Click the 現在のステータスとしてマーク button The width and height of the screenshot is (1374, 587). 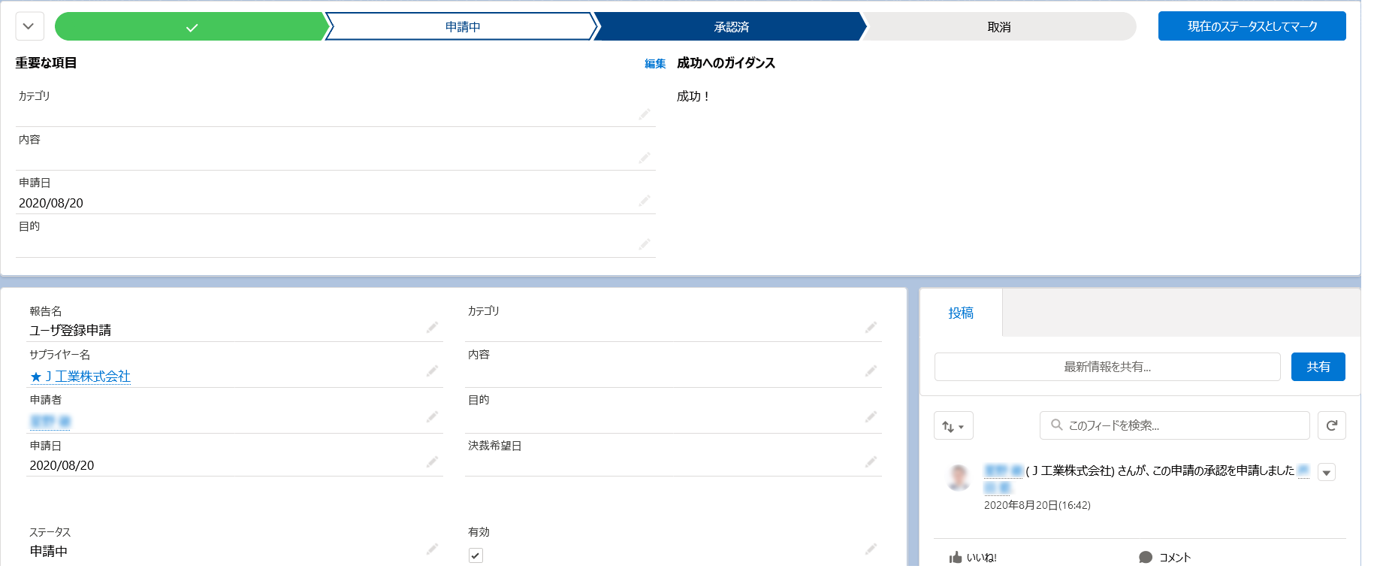[1252, 26]
